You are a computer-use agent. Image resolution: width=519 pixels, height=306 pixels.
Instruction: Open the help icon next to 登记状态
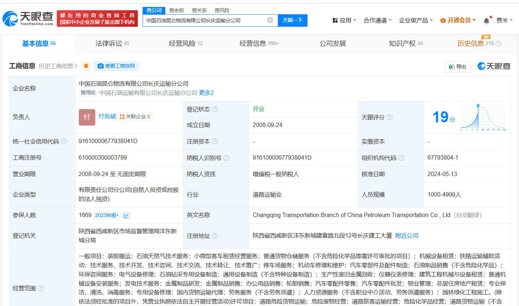pyautogui.click(x=215, y=109)
